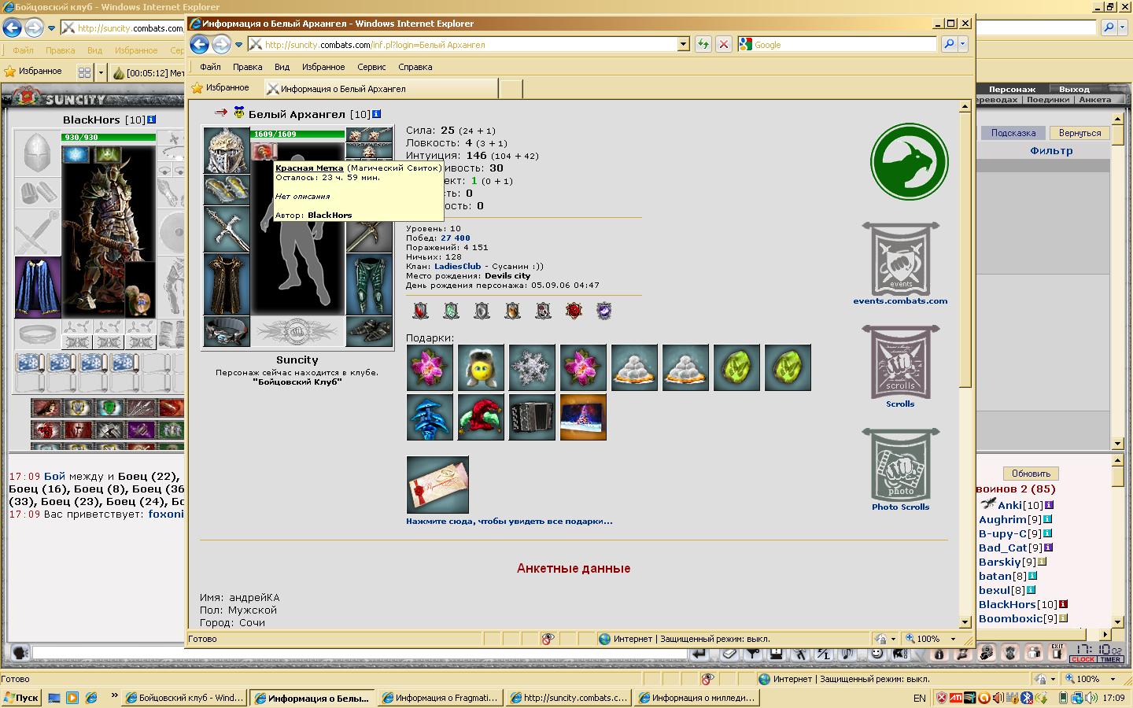Click the invitation card gift image
This screenshot has height=708, width=1133.
(x=437, y=485)
